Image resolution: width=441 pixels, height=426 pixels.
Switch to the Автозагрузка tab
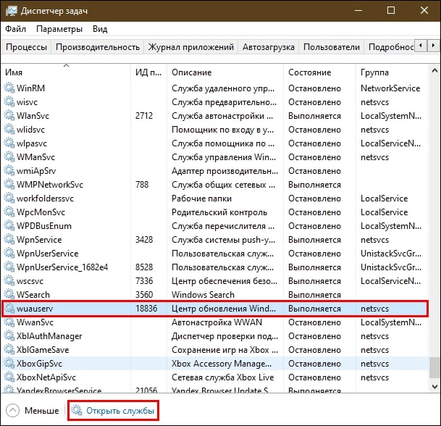click(269, 46)
